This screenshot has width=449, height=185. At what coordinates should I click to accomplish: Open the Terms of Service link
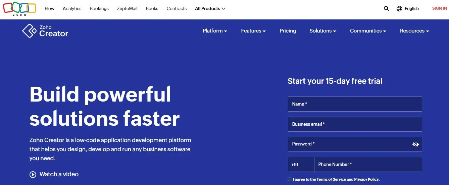(x=331, y=179)
